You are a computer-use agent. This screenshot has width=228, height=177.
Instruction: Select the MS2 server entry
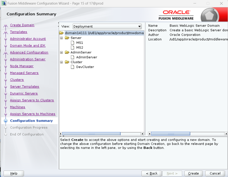(x=80, y=47)
